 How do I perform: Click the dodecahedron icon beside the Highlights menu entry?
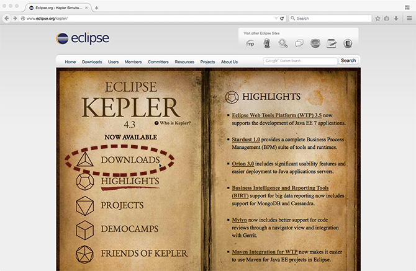click(x=85, y=182)
